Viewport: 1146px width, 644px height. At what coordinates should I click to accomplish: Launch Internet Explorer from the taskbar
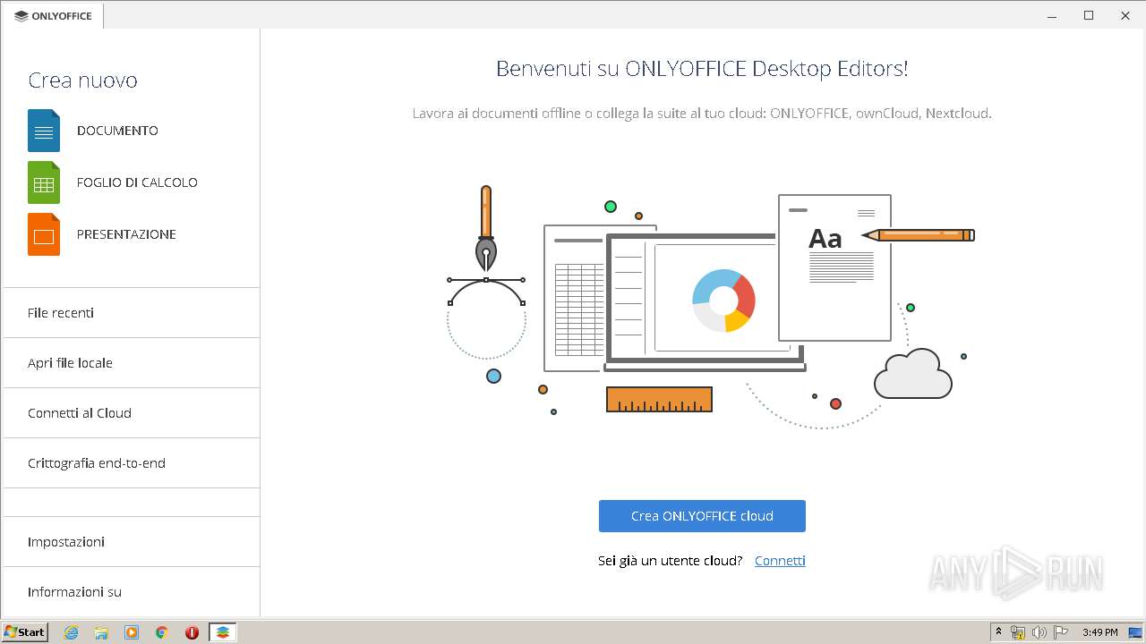[71, 632]
